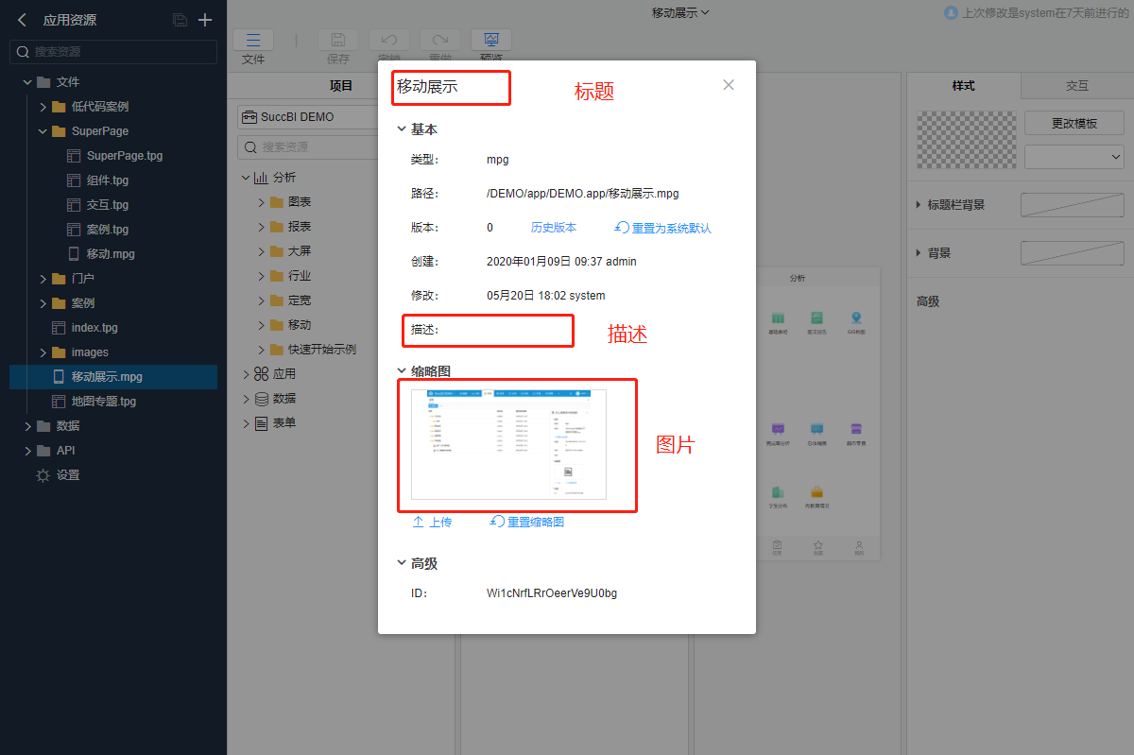Click the 背景 color swatch box
Image resolution: width=1134 pixels, height=755 pixels.
coord(1072,253)
